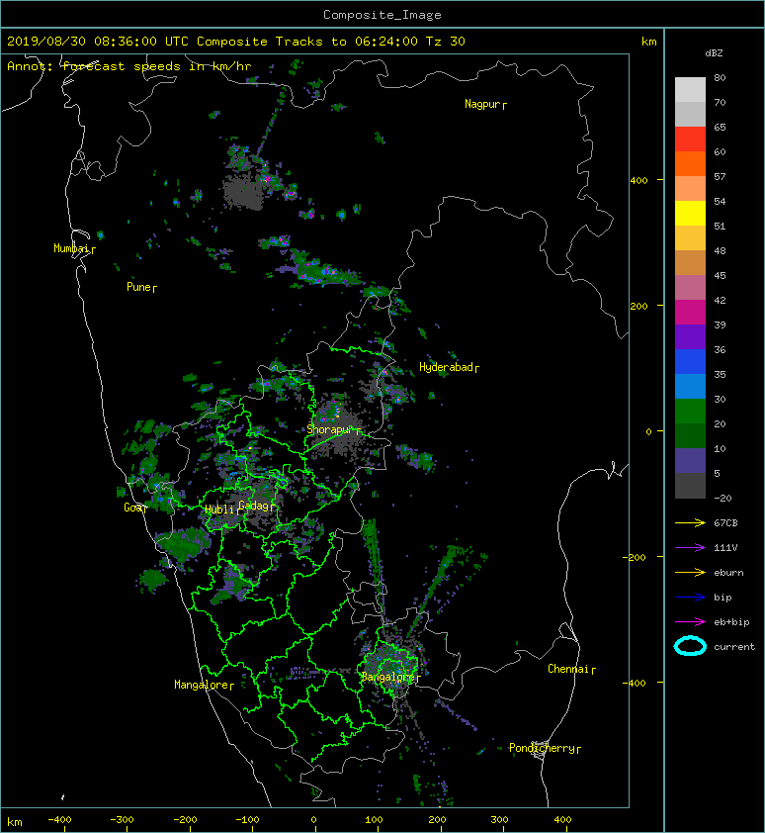
Task: Pick the purple 36–39 dBZ swatch
Action: coord(690,337)
